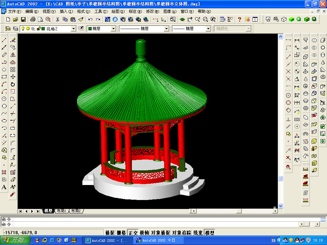Click the Properties icon
The width and height of the screenshot is (327, 245).
pos(222,19)
